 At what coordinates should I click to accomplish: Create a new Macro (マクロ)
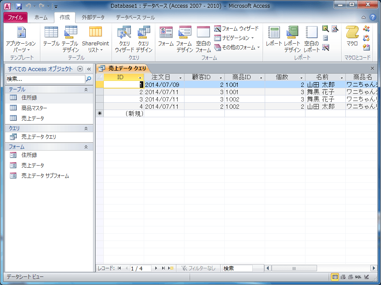coord(352,36)
